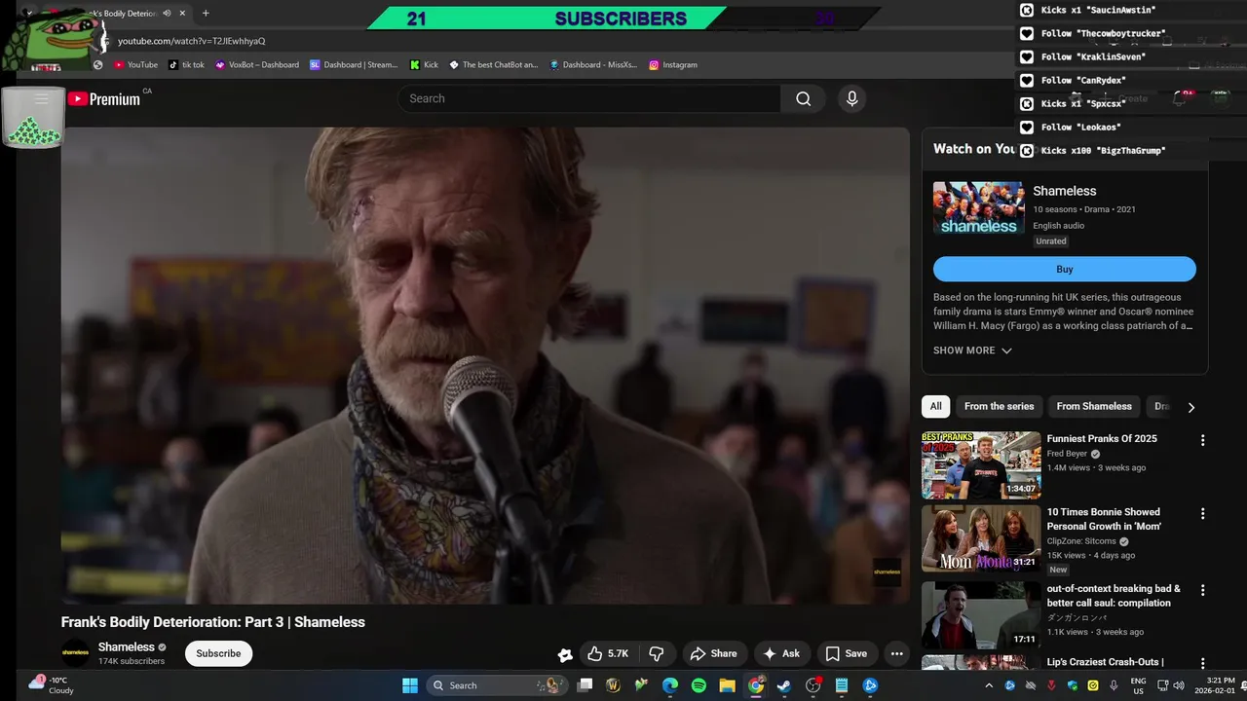Dislike the video with thumbs down
Viewport: 1247px width, 701px height.
[657, 653]
